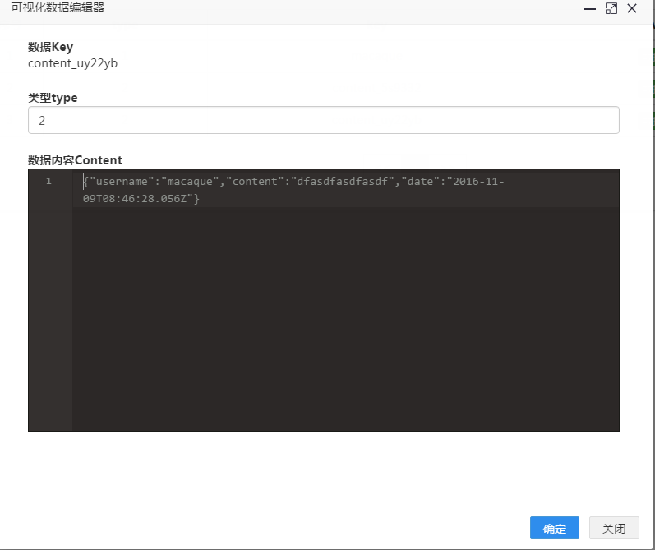655x550 pixels.
Task: Click the "date" key in the JSON
Action: click(x=420, y=181)
